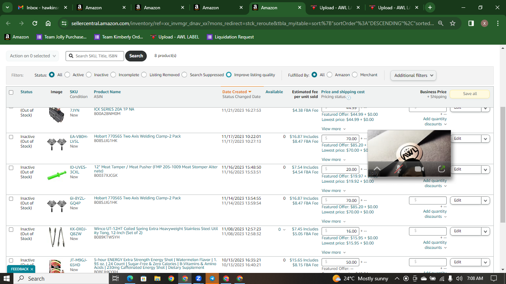Open the Windows Start menu
Viewport: 506px width, 284px height.
[x=7, y=278]
